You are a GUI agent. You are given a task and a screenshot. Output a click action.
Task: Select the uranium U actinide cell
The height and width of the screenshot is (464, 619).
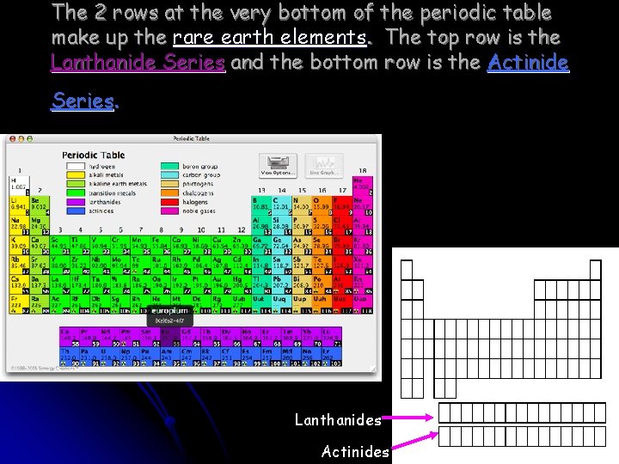(110, 357)
